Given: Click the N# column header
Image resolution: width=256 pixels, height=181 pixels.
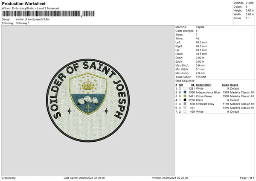Looking at the screenshot, I should [181, 85].
